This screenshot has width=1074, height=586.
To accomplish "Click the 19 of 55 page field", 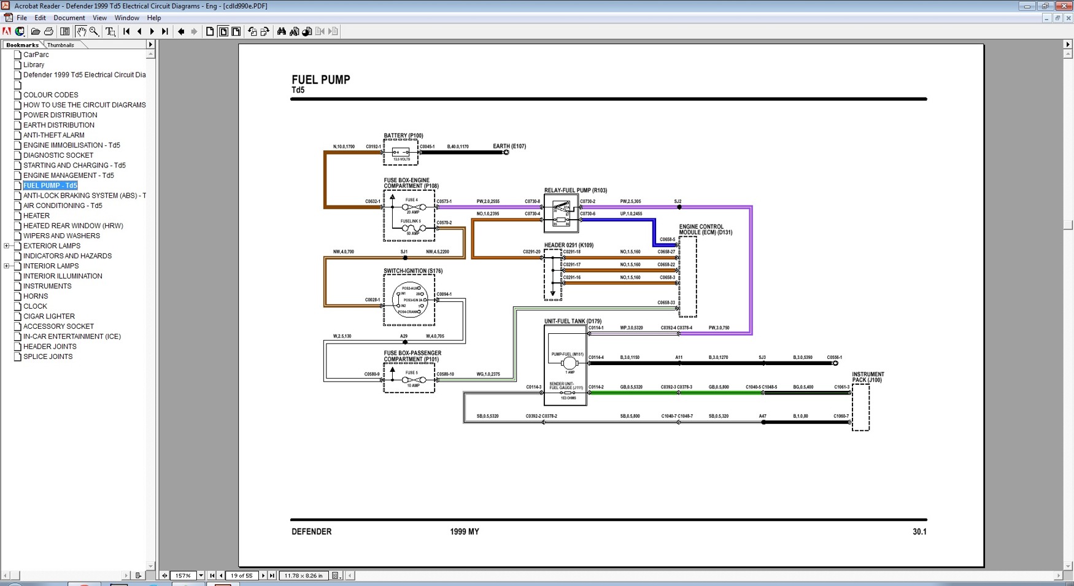I will click(242, 576).
